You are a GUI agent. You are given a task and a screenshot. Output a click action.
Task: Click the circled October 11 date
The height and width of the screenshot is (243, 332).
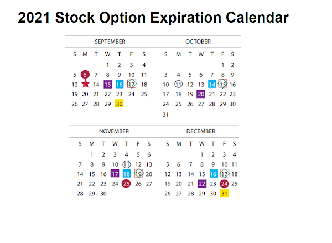179,84
